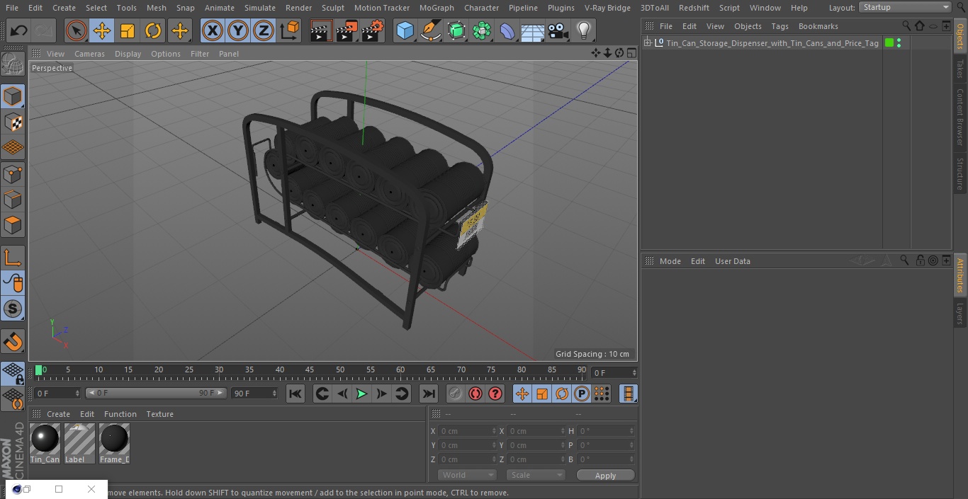
Task: Click the viewport maximize toggle icon
Action: point(631,53)
